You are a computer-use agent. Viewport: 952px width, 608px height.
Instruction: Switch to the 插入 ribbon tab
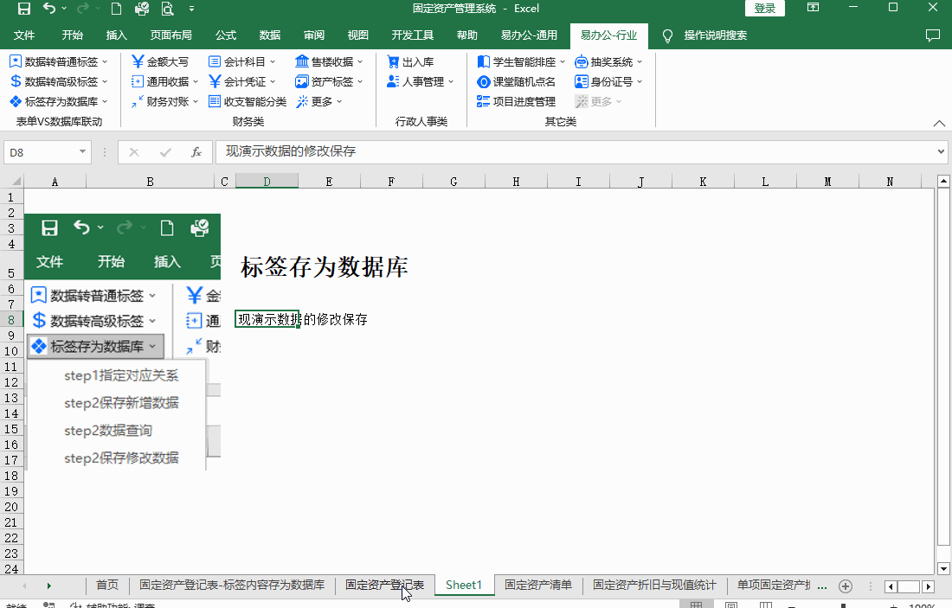pyautogui.click(x=117, y=35)
